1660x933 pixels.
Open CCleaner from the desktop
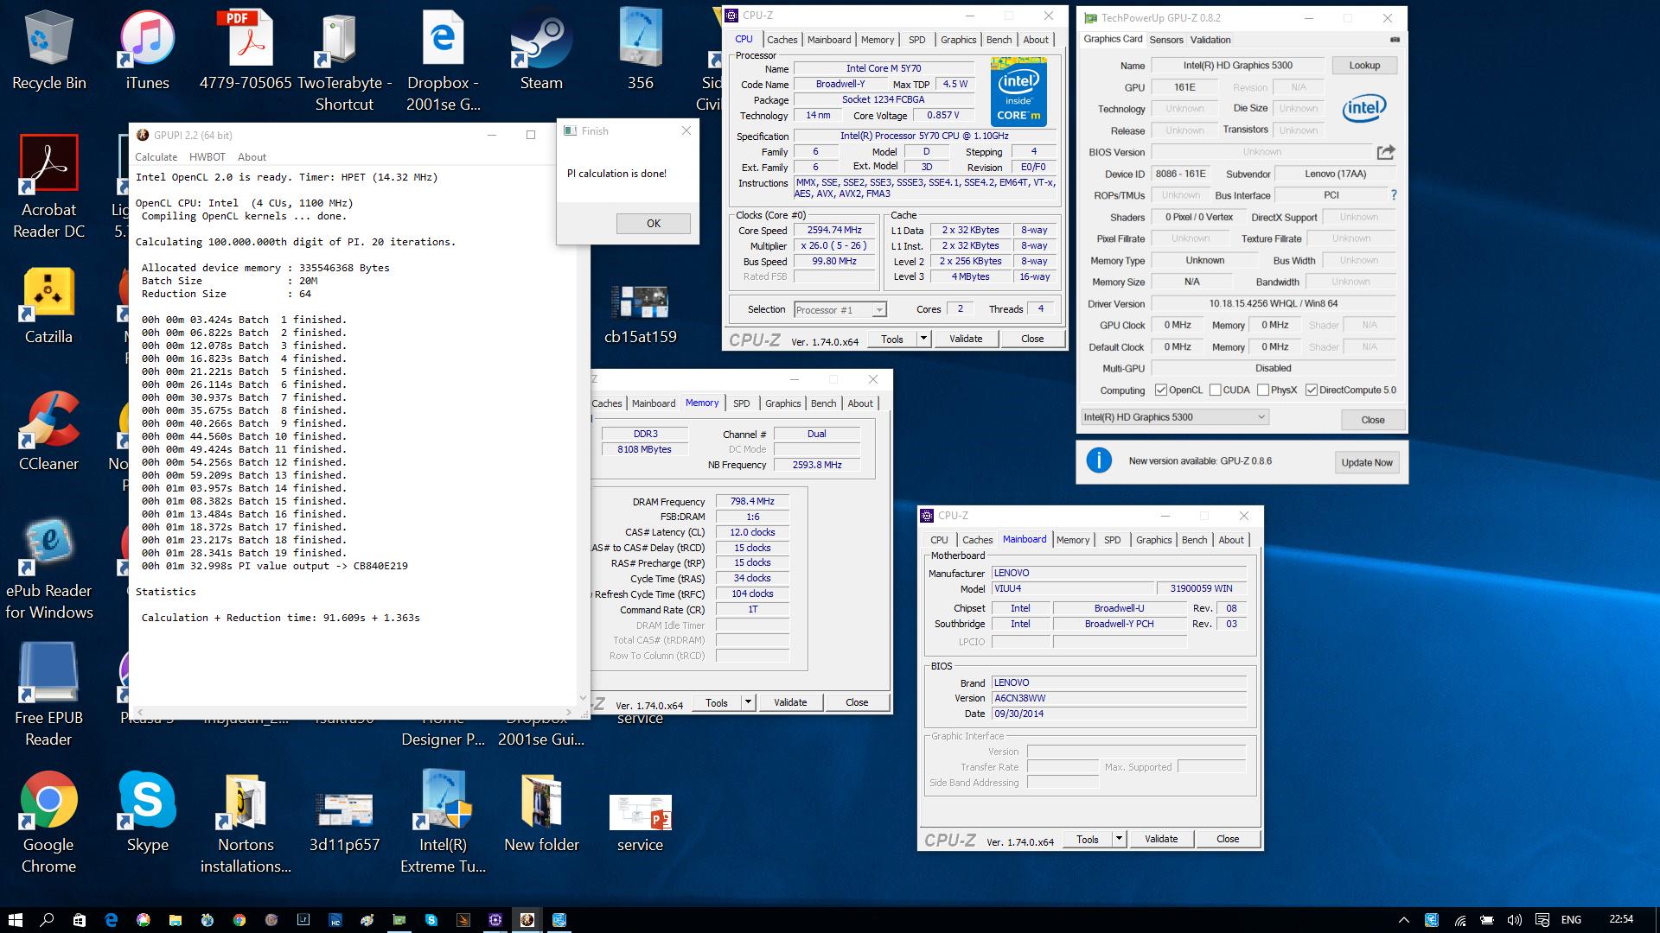[x=48, y=430]
